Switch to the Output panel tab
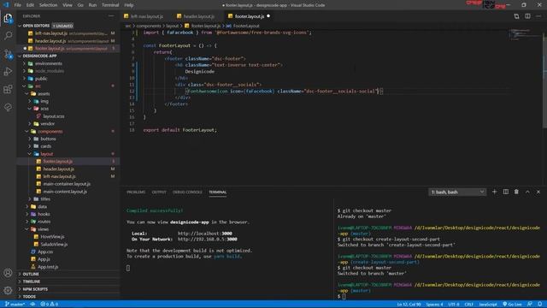The width and height of the screenshot is (547, 308). coord(159,192)
